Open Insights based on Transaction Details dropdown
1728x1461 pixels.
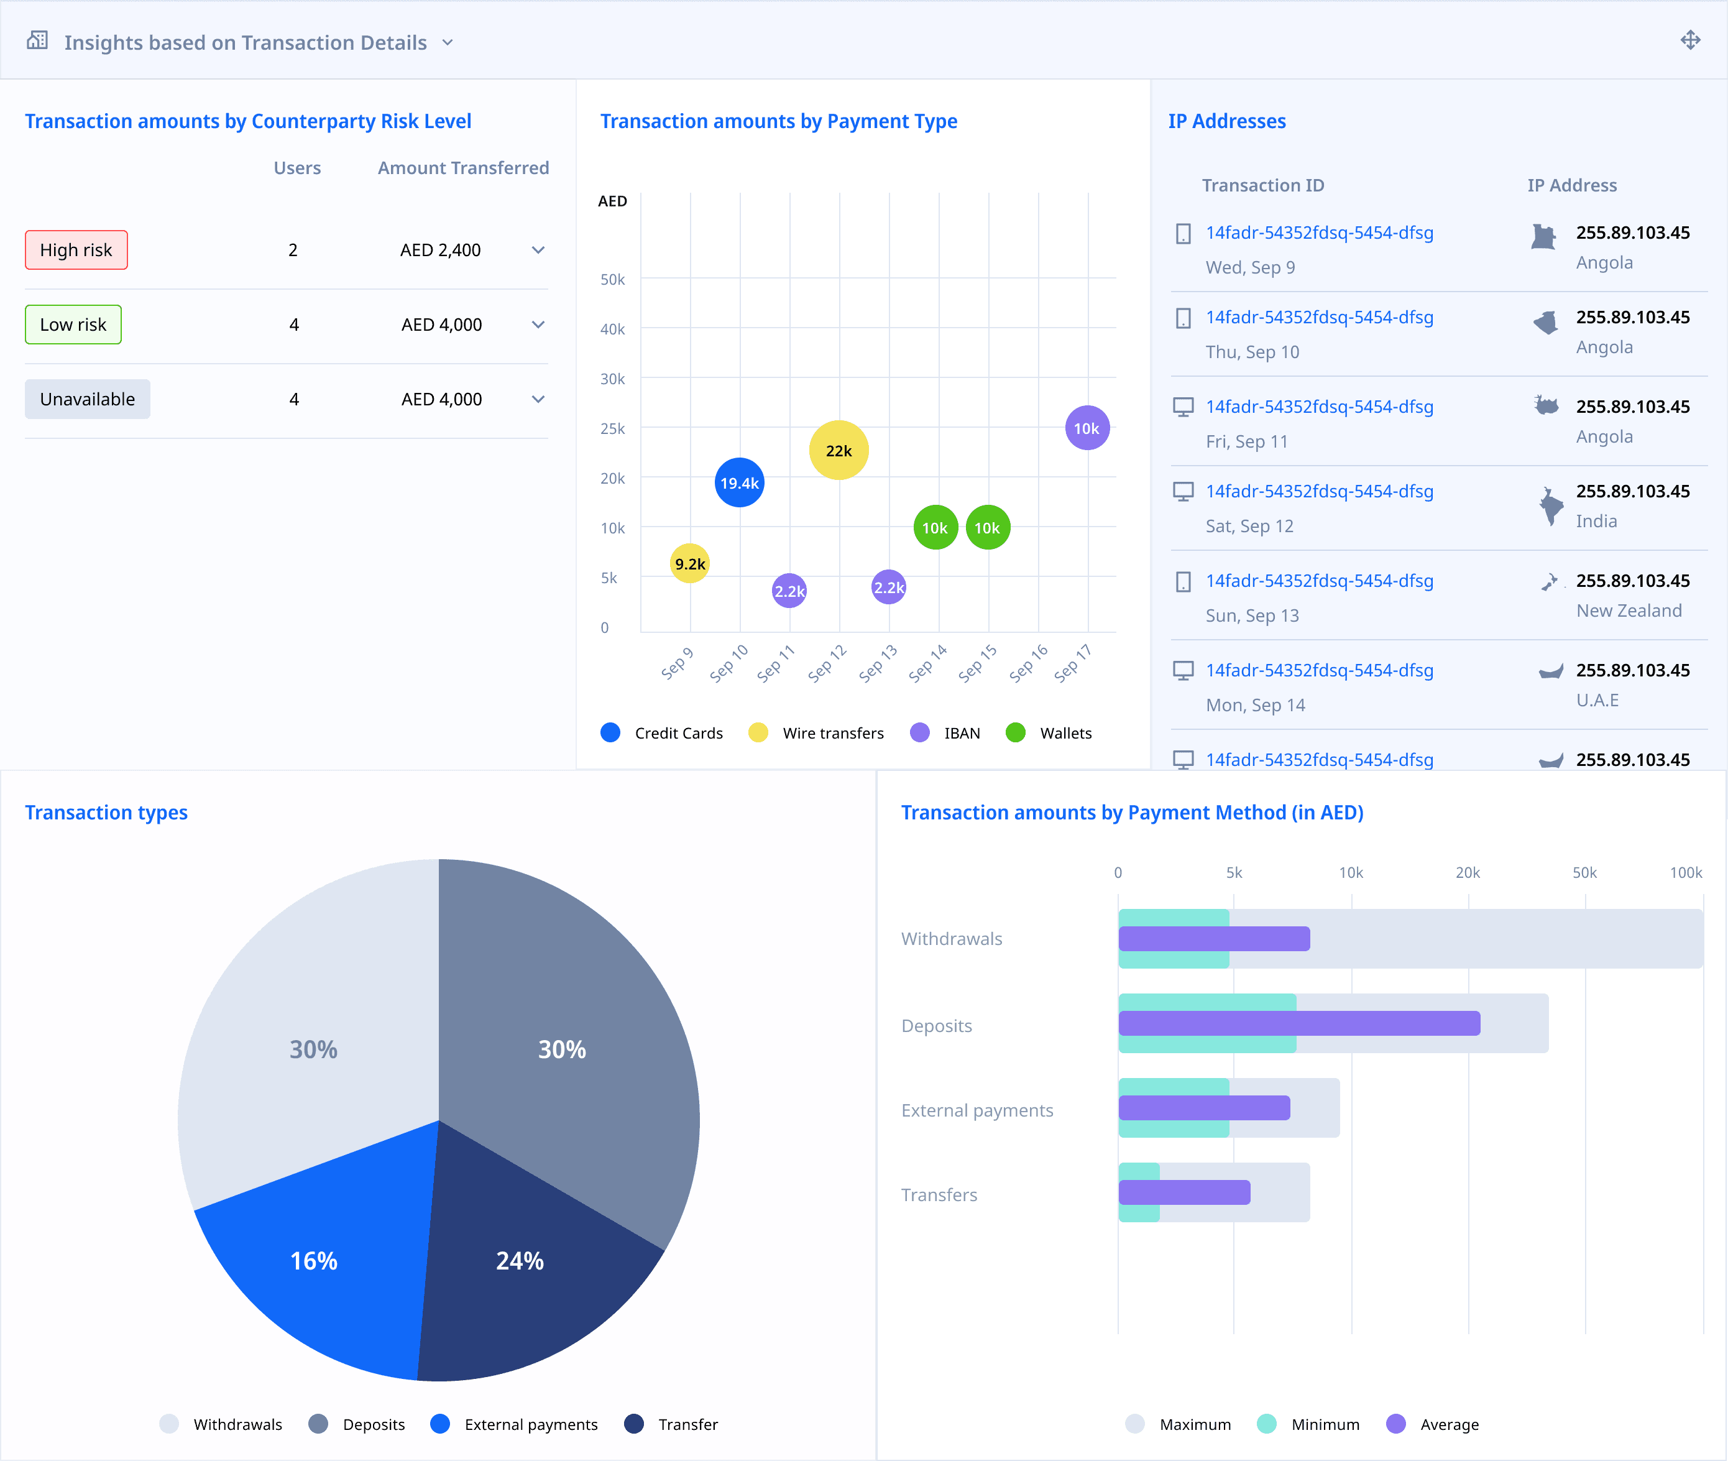(447, 42)
